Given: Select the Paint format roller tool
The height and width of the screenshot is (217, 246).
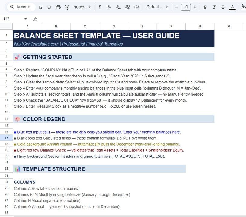Looking at the screenshot, I should coord(67,7).
